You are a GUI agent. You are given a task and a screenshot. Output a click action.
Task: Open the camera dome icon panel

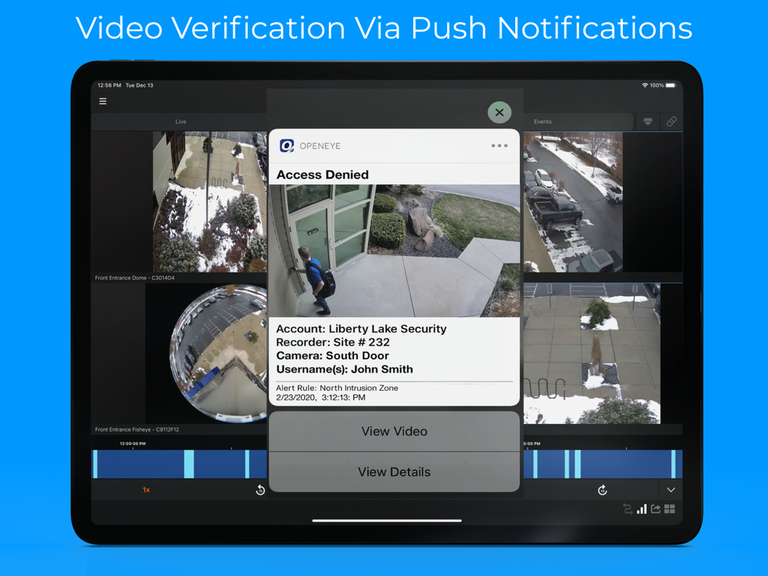pyautogui.click(x=647, y=121)
